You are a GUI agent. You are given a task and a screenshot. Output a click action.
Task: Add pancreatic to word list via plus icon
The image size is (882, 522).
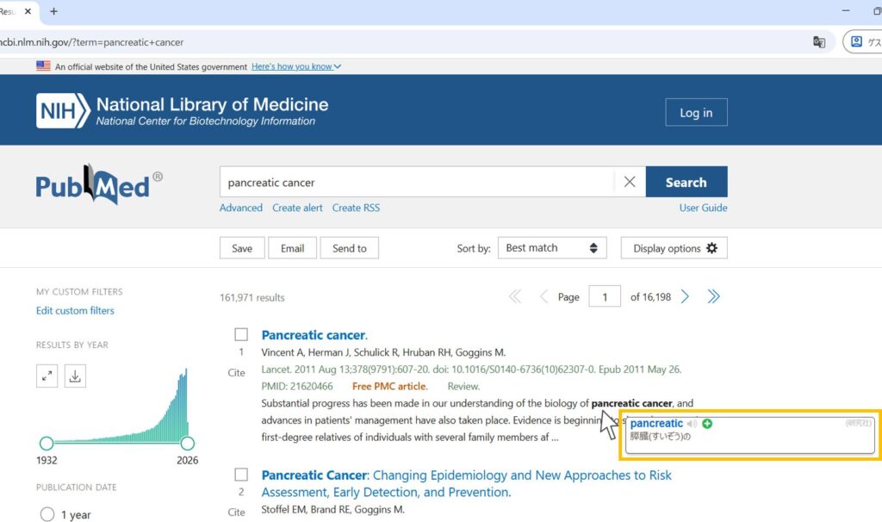[707, 424]
